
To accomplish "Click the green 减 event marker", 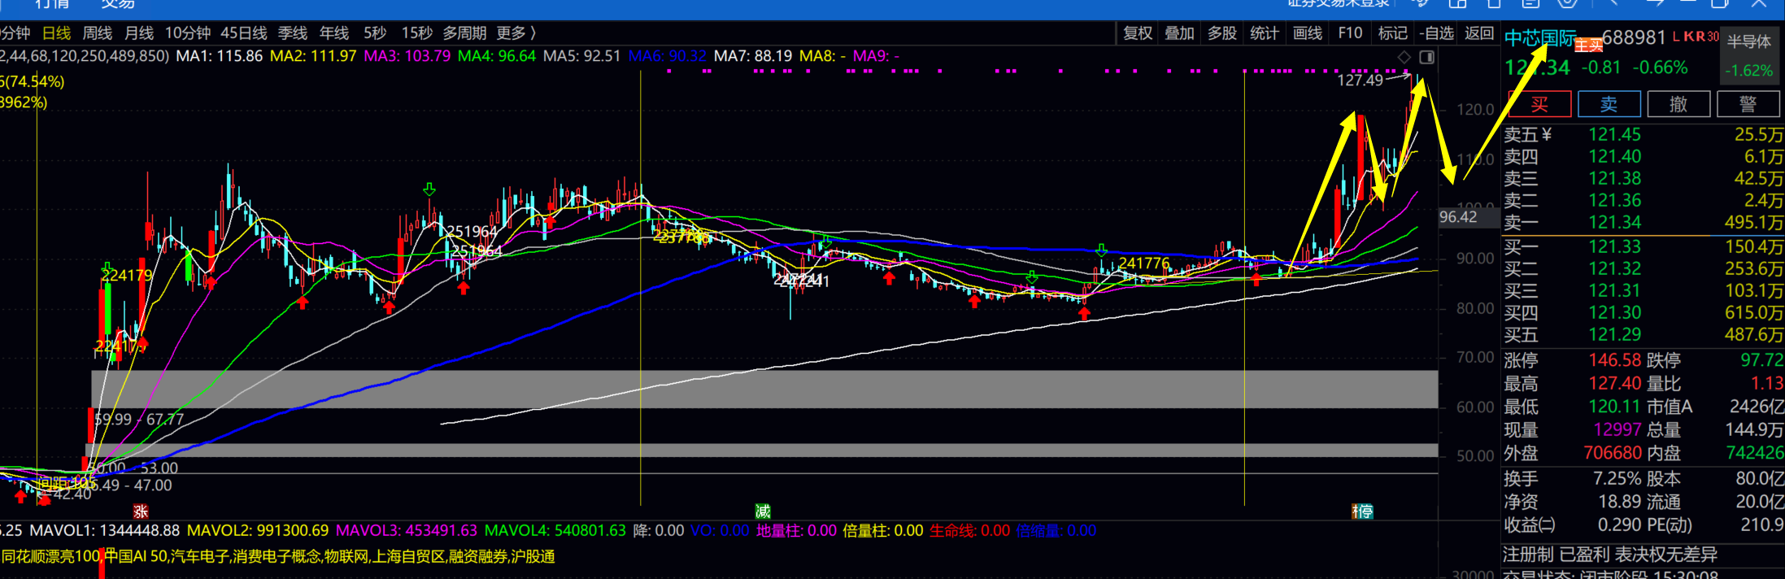I will tap(762, 511).
